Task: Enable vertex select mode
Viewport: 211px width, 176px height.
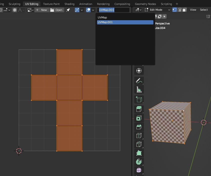Action: coord(175,10)
